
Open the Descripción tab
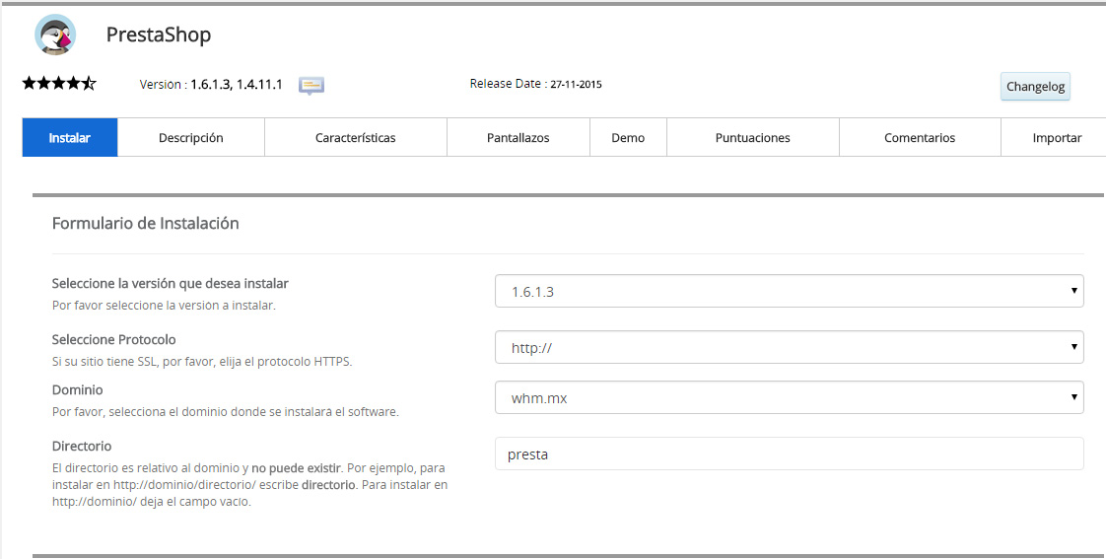coord(191,138)
